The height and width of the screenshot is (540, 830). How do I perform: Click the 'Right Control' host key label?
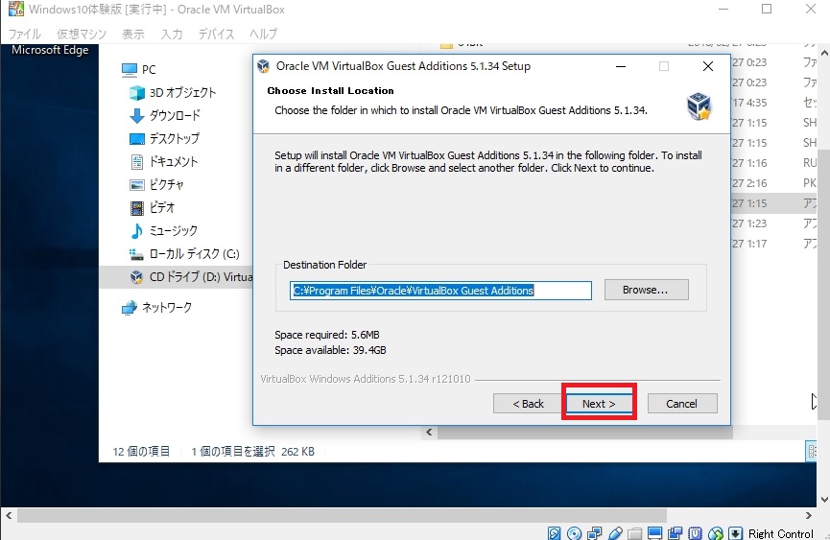[x=780, y=533]
